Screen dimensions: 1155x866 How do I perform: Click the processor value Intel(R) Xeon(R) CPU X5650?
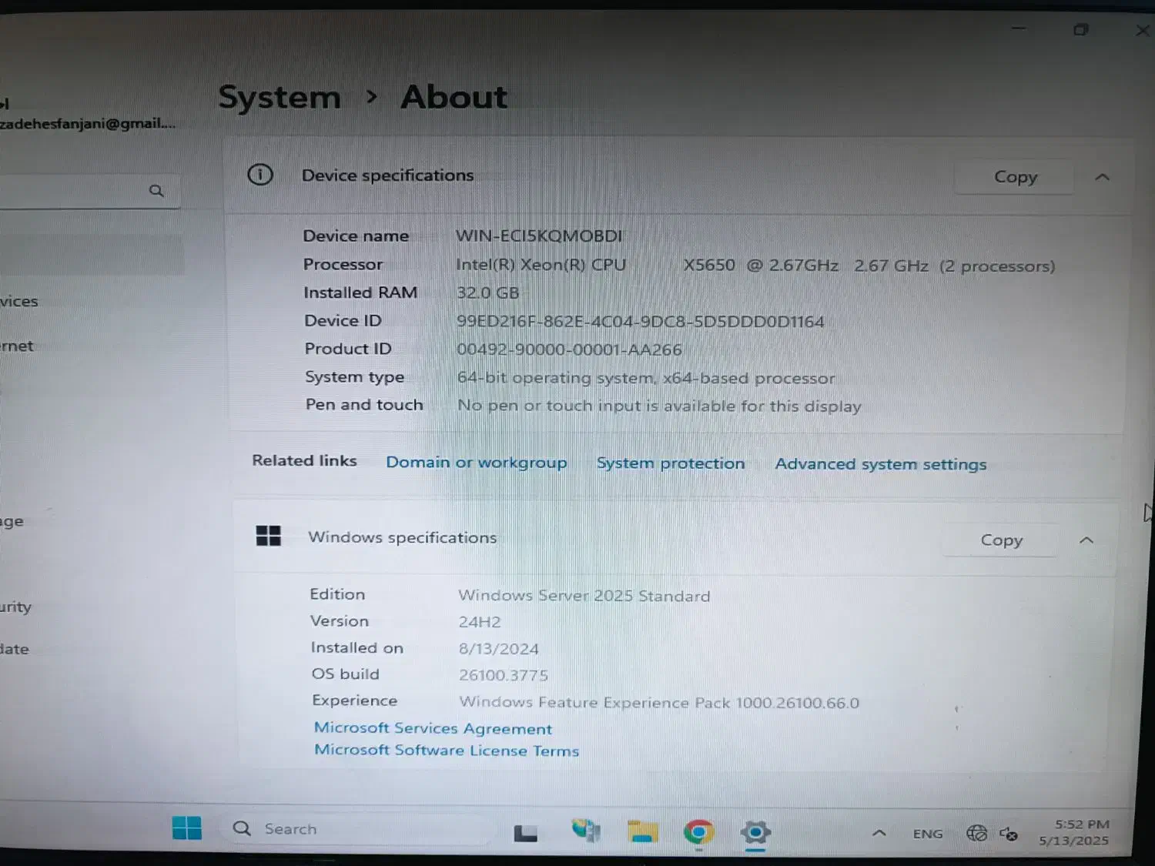pos(595,265)
